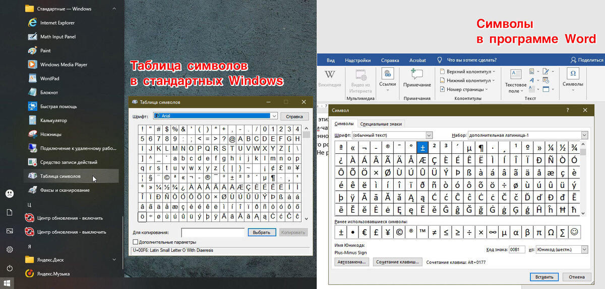Run Центр обновления - выключить
The height and width of the screenshot is (289, 605).
coord(71,232)
